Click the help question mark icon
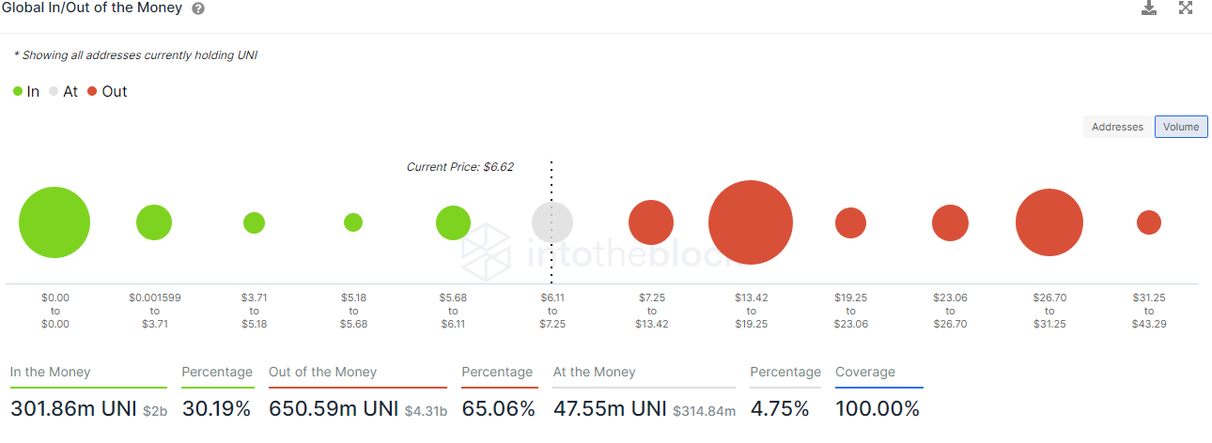Image resolution: width=1212 pixels, height=443 pixels. point(198,8)
